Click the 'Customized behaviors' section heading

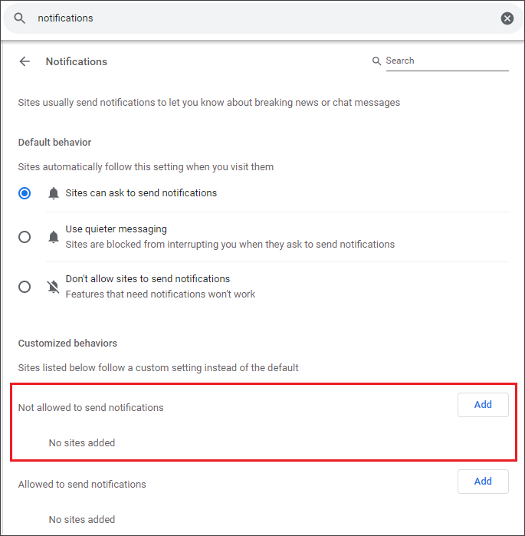pyautogui.click(x=67, y=344)
